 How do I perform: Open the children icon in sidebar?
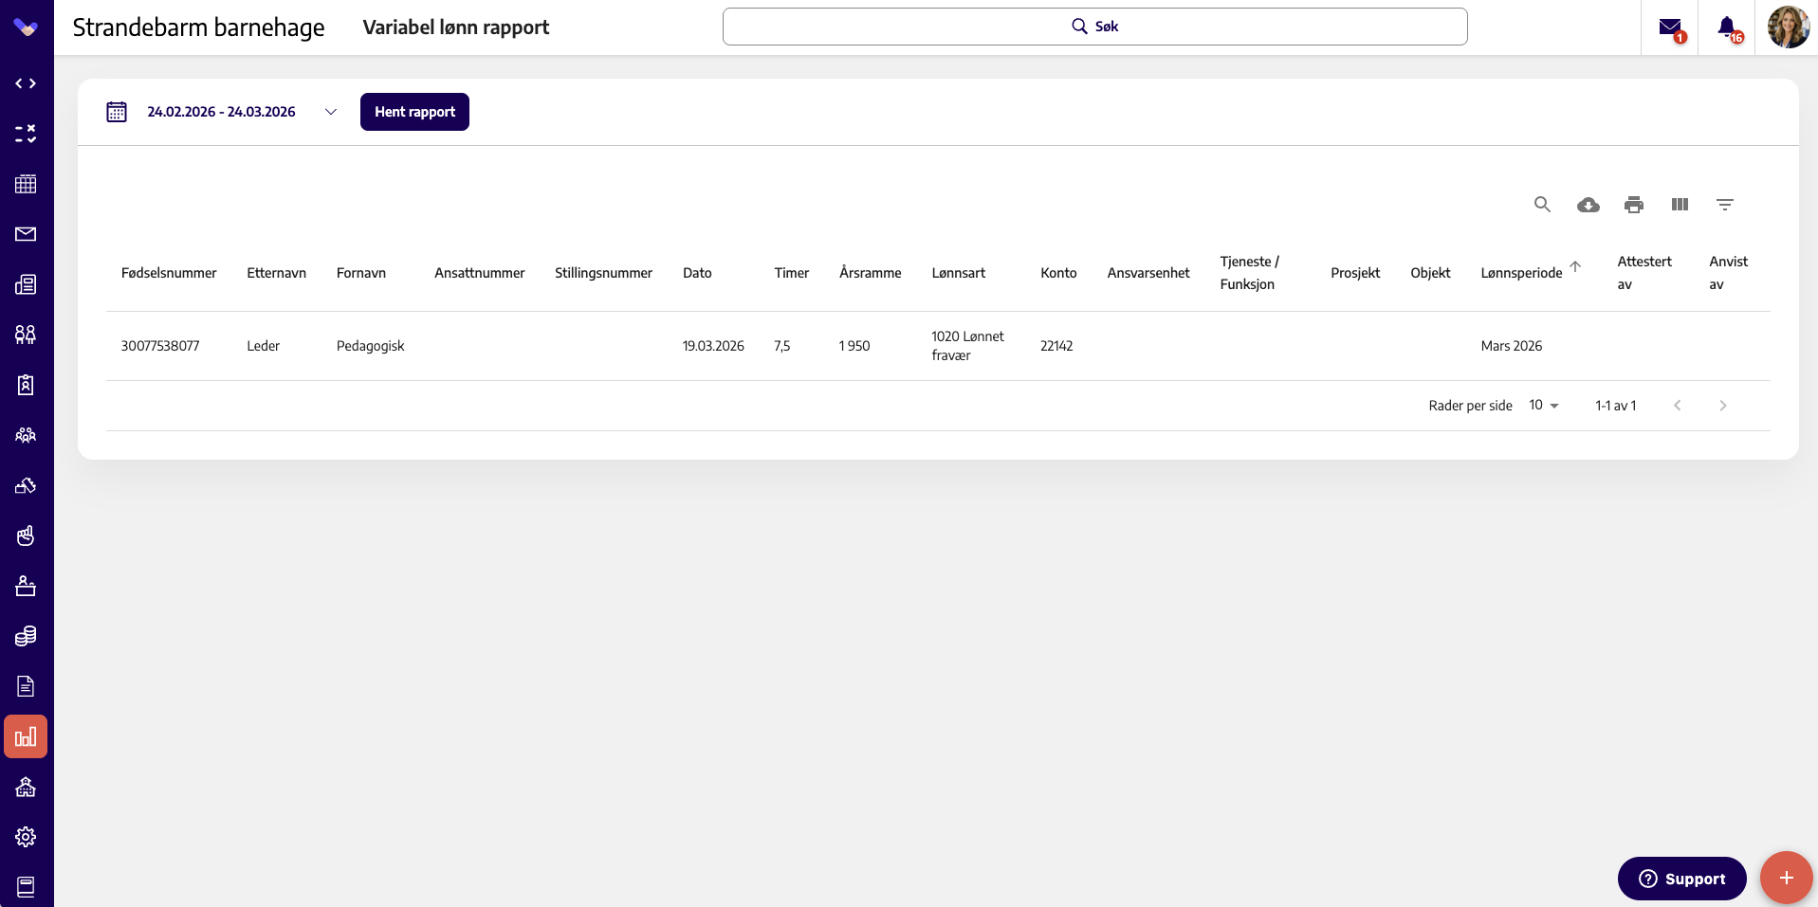(x=26, y=335)
